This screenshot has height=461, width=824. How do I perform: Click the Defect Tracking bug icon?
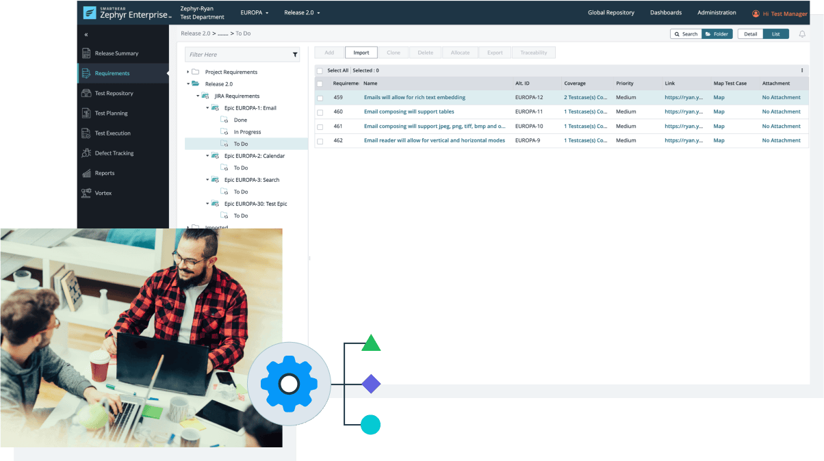pos(86,153)
